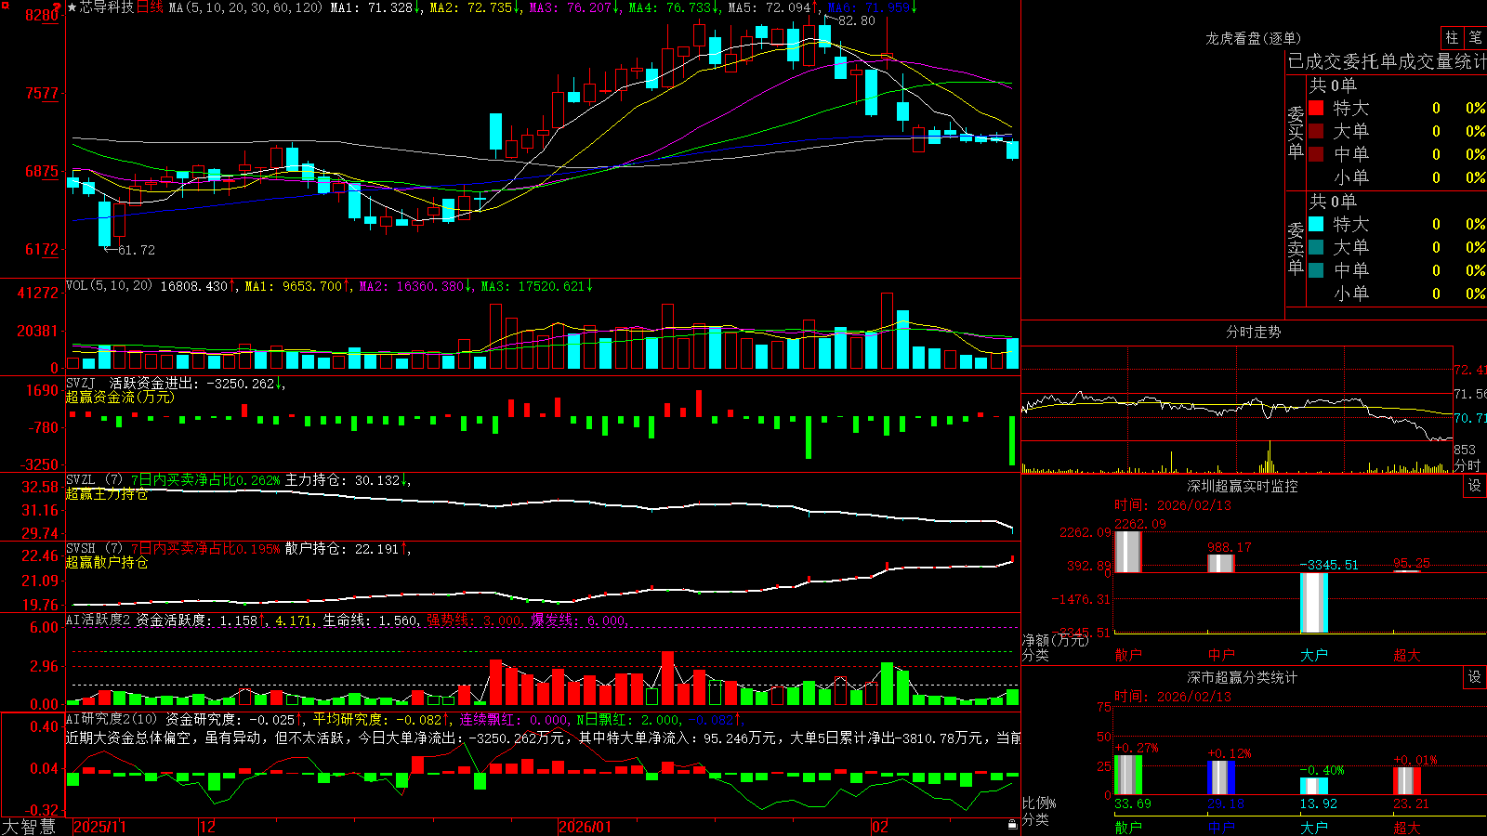Open 设 settings for 深圳超赢实时监控

1475,486
